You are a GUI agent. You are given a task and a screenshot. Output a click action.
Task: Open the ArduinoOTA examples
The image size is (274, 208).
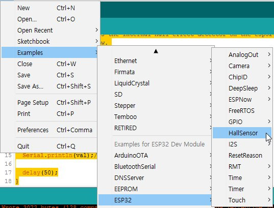[155, 155]
